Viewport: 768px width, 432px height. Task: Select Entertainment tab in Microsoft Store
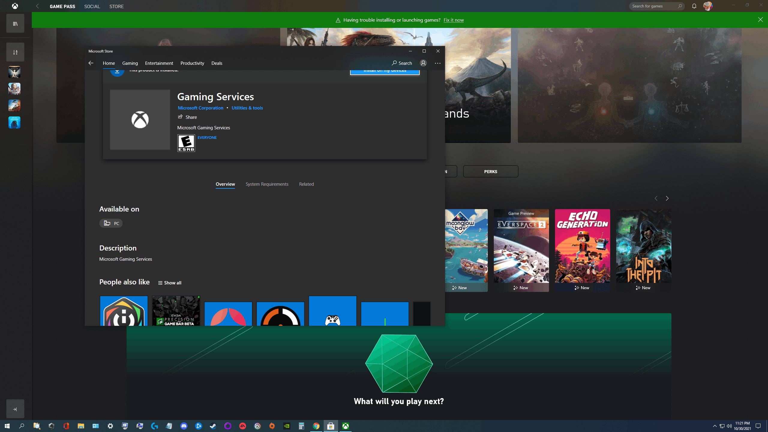pos(159,63)
